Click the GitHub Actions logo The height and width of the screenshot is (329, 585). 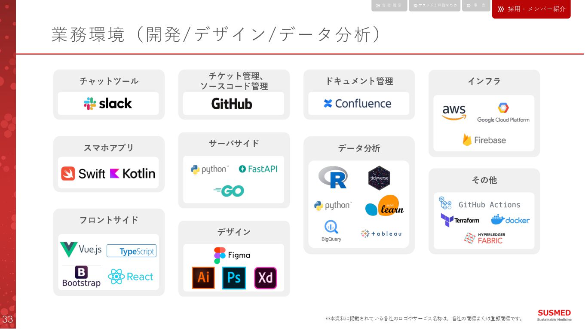pyautogui.click(x=479, y=203)
